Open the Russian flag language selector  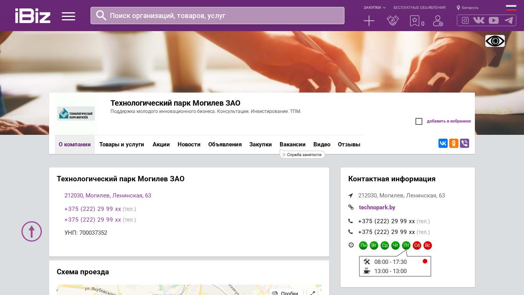click(511, 8)
